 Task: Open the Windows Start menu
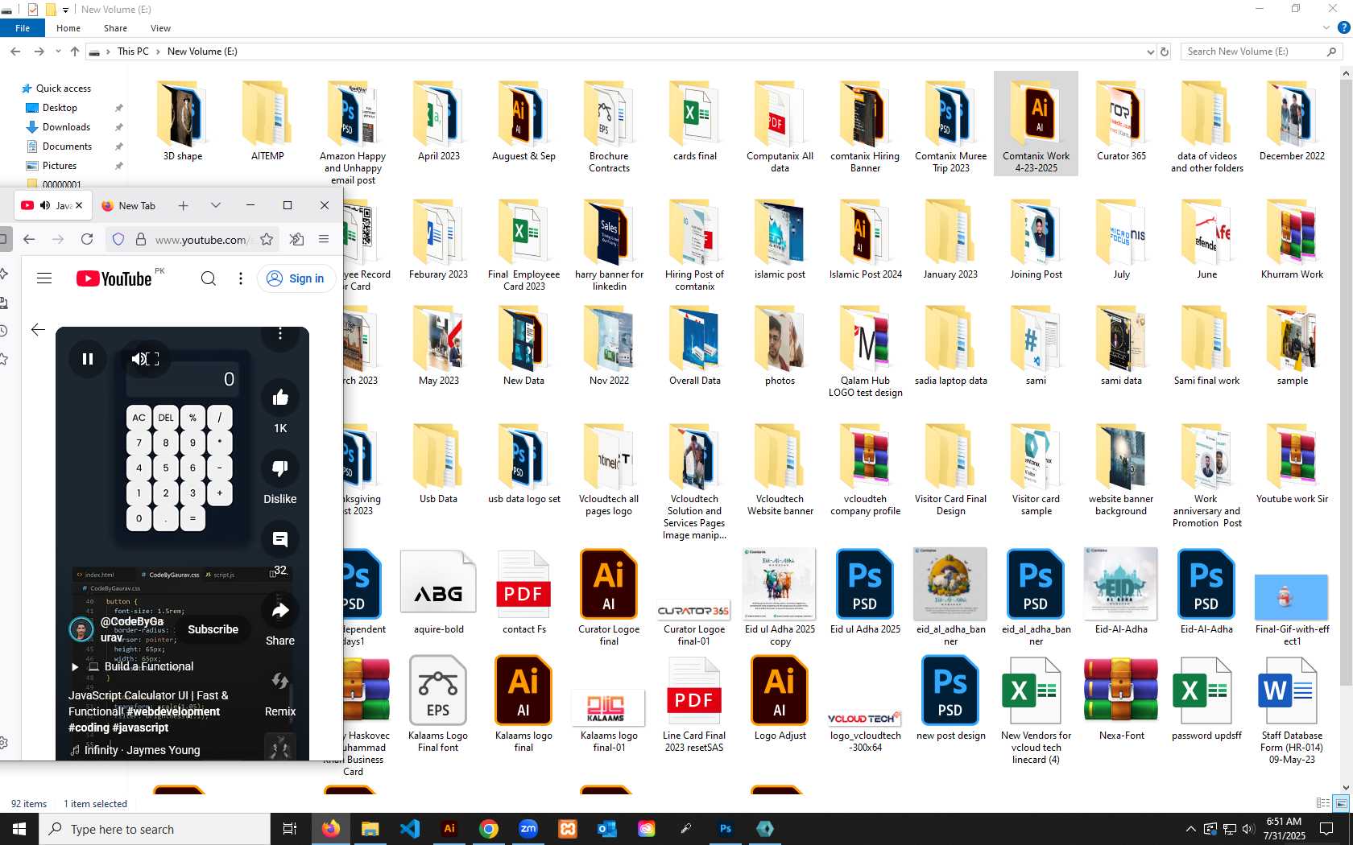19,829
